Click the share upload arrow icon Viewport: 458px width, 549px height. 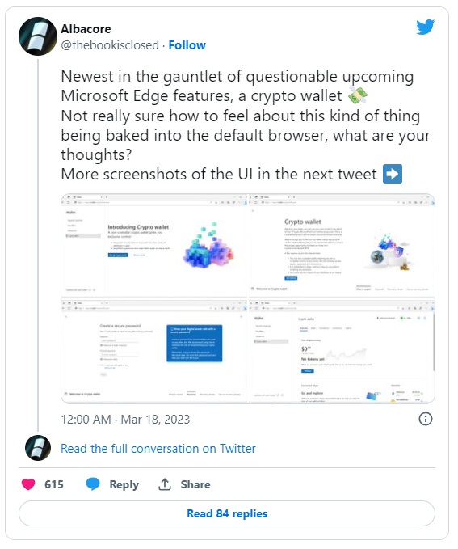click(x=165, y=484)
